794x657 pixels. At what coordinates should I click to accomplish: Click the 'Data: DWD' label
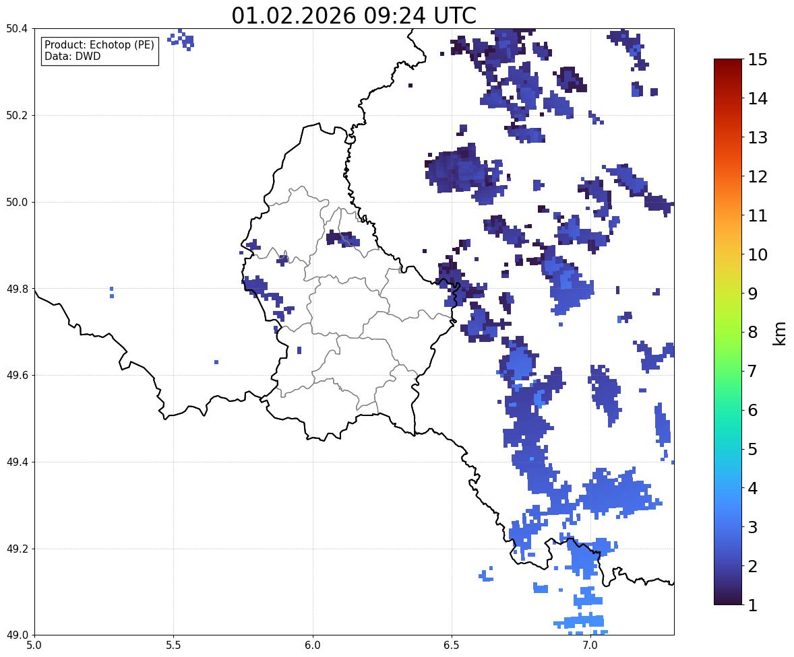tap(72, 56)
